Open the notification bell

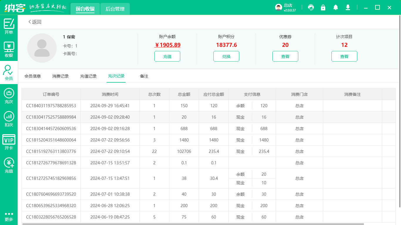pos(336,8)
